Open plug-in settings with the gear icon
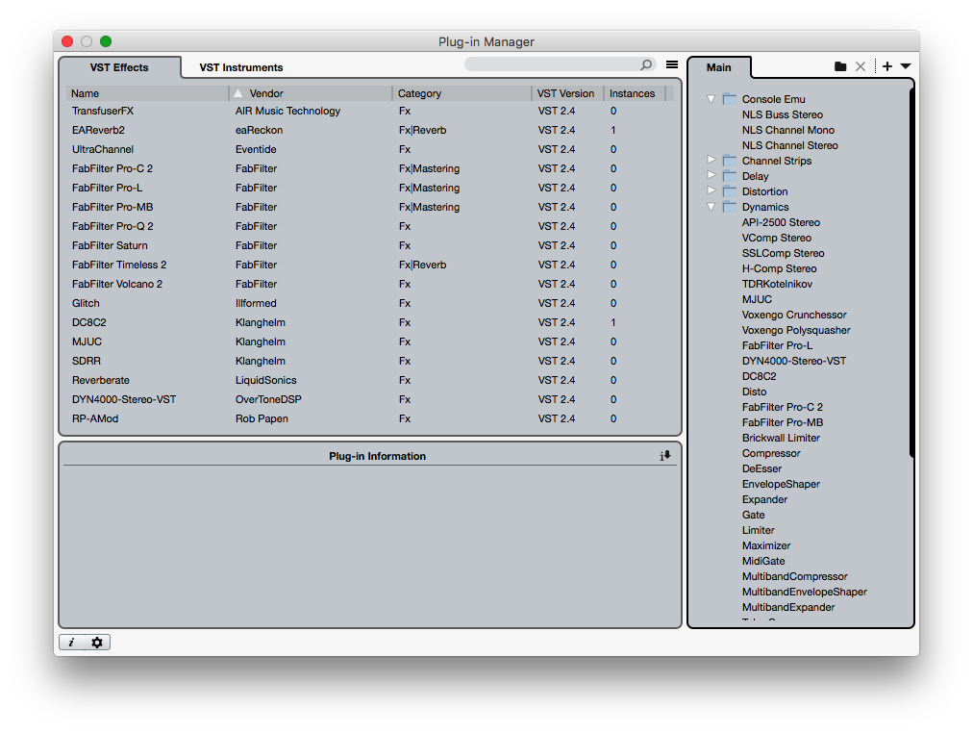This screenshot has height=733, width=973. (95, 642)
